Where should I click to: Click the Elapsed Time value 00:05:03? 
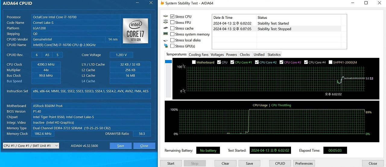click(x=335, y=150)
